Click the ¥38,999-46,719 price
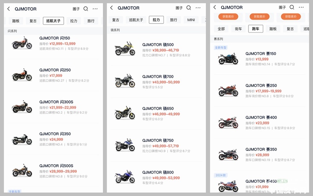This screenshot has height=196, width=313. click(x=165, y=50)
